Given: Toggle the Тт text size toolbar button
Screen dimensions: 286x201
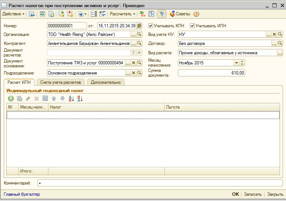Looking at the screenshot, I should [162, 14].
